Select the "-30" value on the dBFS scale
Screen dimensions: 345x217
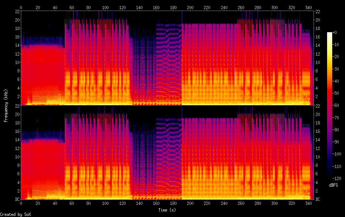click(335, 69)
